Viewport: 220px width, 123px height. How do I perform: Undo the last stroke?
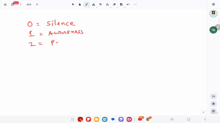point(128,4)
